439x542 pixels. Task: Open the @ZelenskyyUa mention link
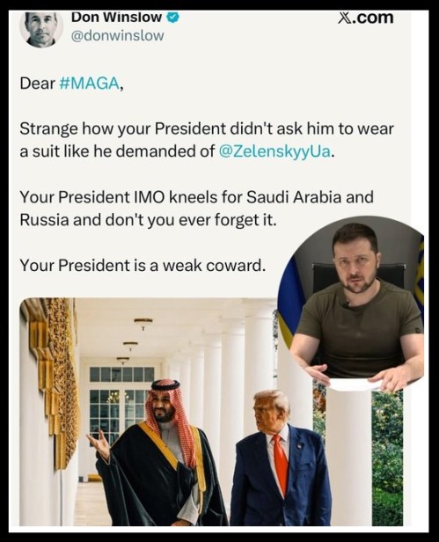coord(274,151)
